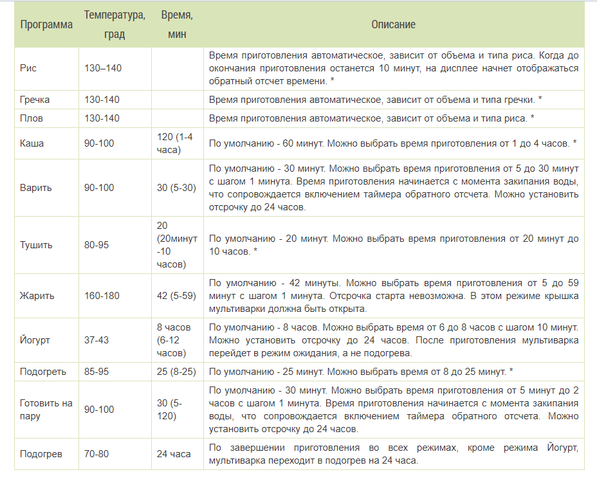Click the 'Температура, град' column header
Screen dimensions: 597x481
(x=115, y=24)
